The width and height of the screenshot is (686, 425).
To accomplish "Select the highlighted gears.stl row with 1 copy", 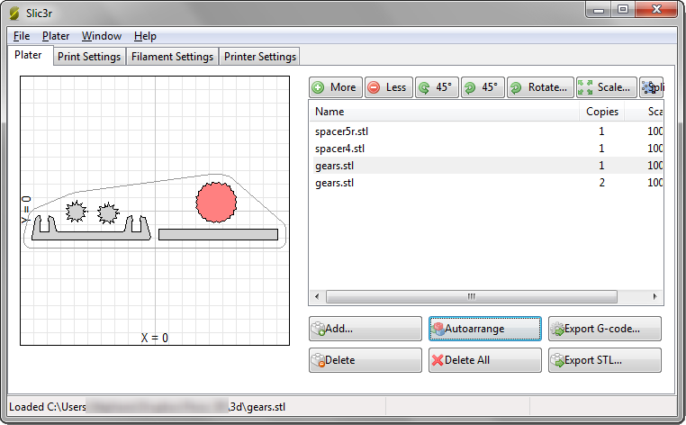I will click(486, 166).
